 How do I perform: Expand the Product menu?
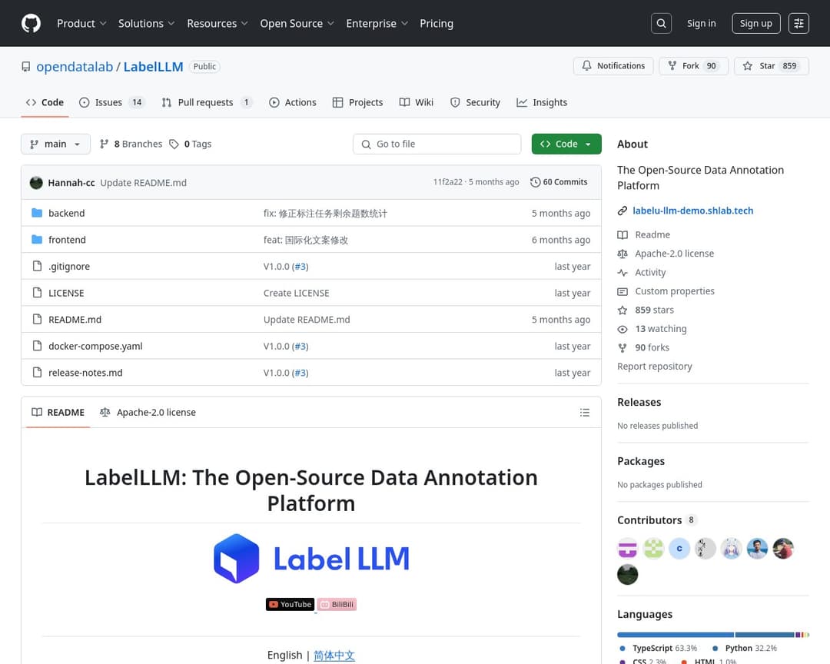click(81, 23)
